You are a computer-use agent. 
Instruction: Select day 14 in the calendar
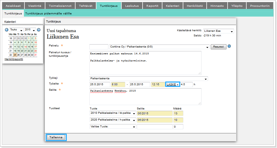click(x=26, y=47)
